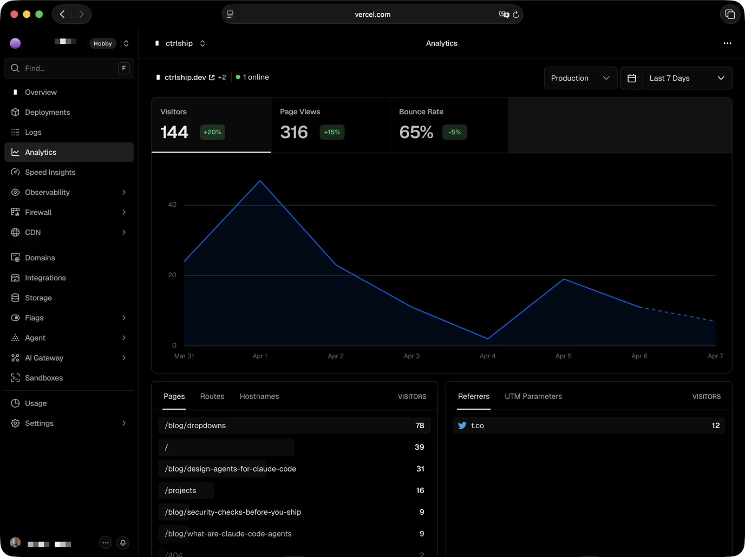Image resolution: width=745 pixels, height=557 pixels.
Task: Check Usage via its clock icon
Action: tap(15, 403)
